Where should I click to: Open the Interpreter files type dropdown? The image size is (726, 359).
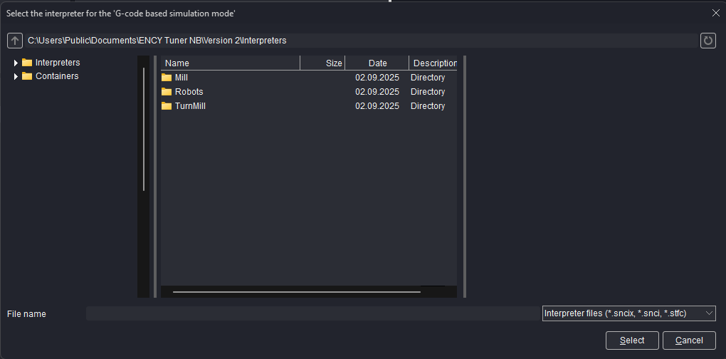point(708,313)
